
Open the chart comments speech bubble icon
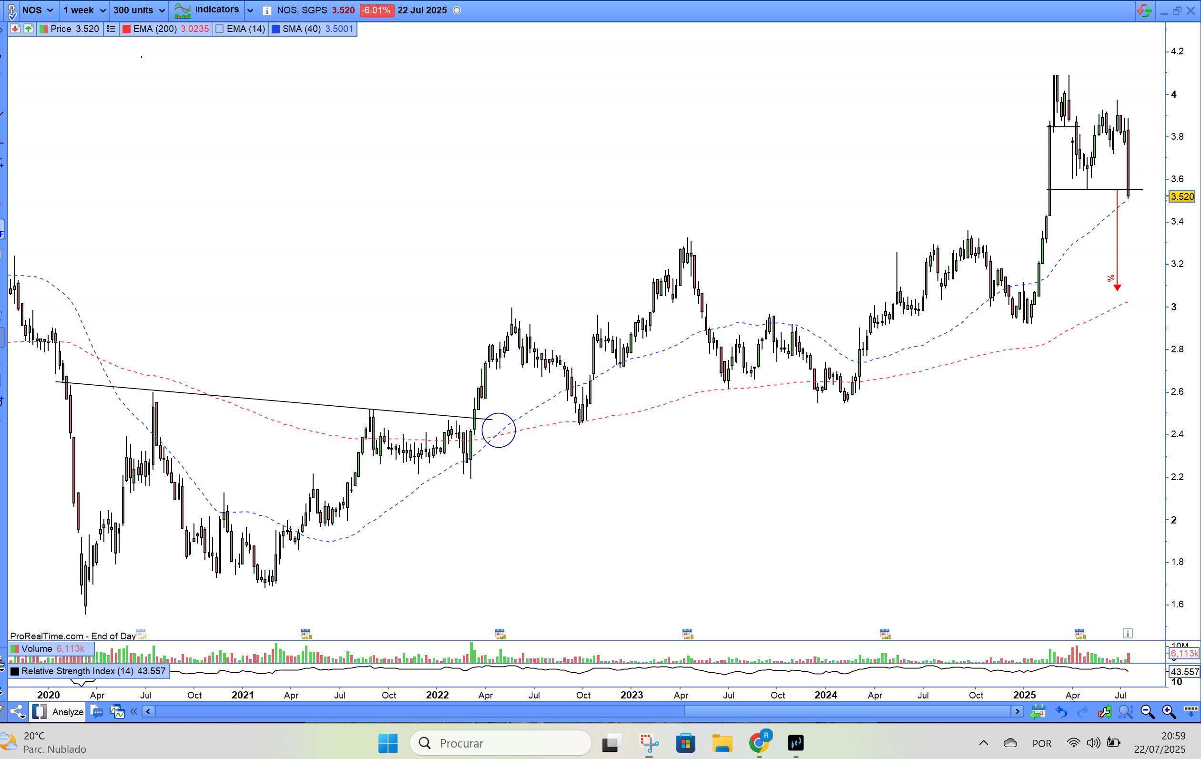coord(97,712)
